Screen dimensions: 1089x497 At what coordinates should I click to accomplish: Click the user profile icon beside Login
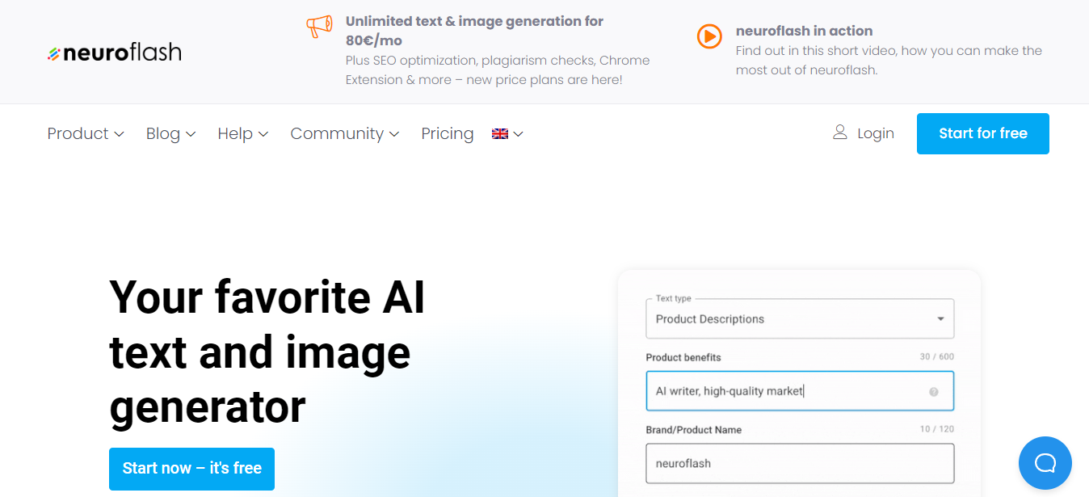[840, 133]
